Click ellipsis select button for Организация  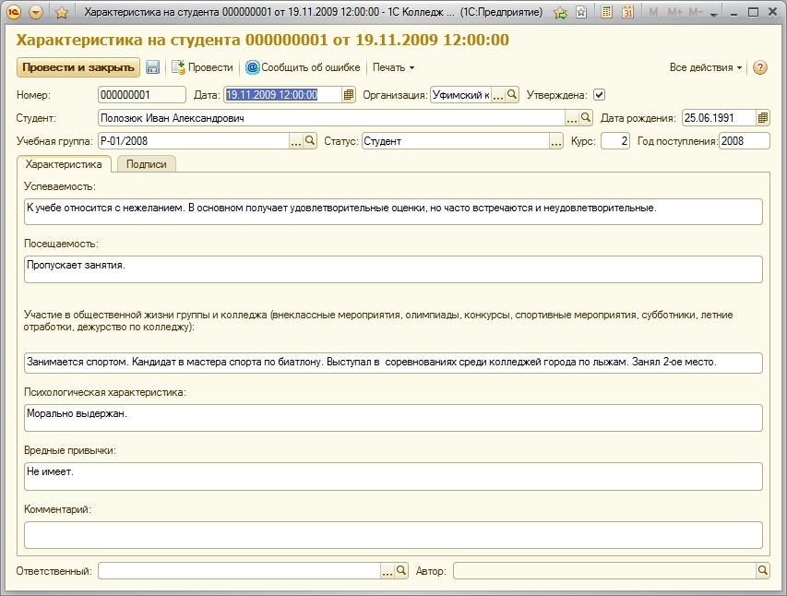point(498,95)
